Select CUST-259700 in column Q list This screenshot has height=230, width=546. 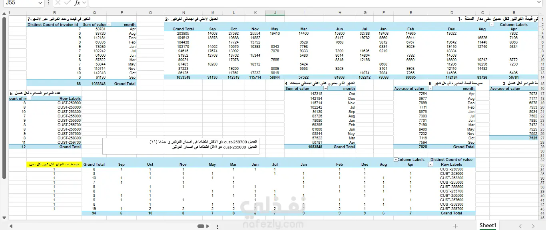(x=69, y=142)
